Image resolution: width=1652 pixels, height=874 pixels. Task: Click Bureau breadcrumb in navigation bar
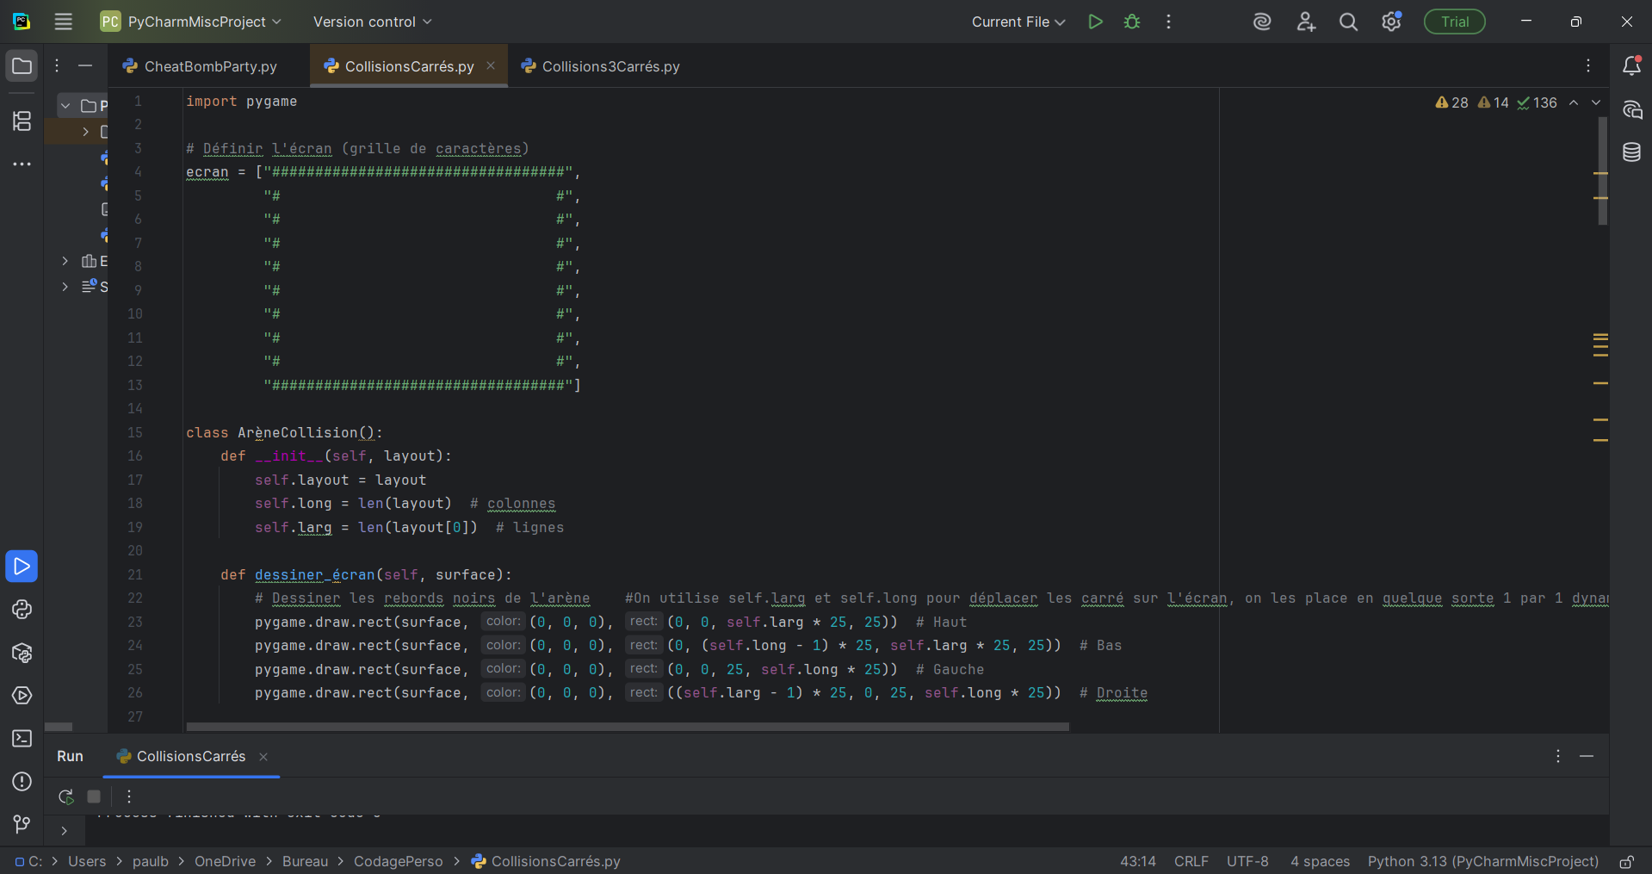[305, 861]
